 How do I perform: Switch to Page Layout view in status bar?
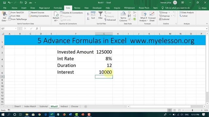(x=174, y=110)
